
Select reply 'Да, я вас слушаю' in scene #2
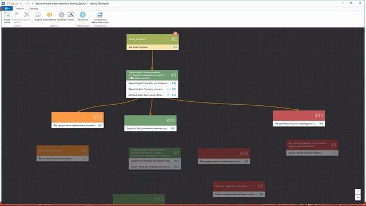point(153,47)
